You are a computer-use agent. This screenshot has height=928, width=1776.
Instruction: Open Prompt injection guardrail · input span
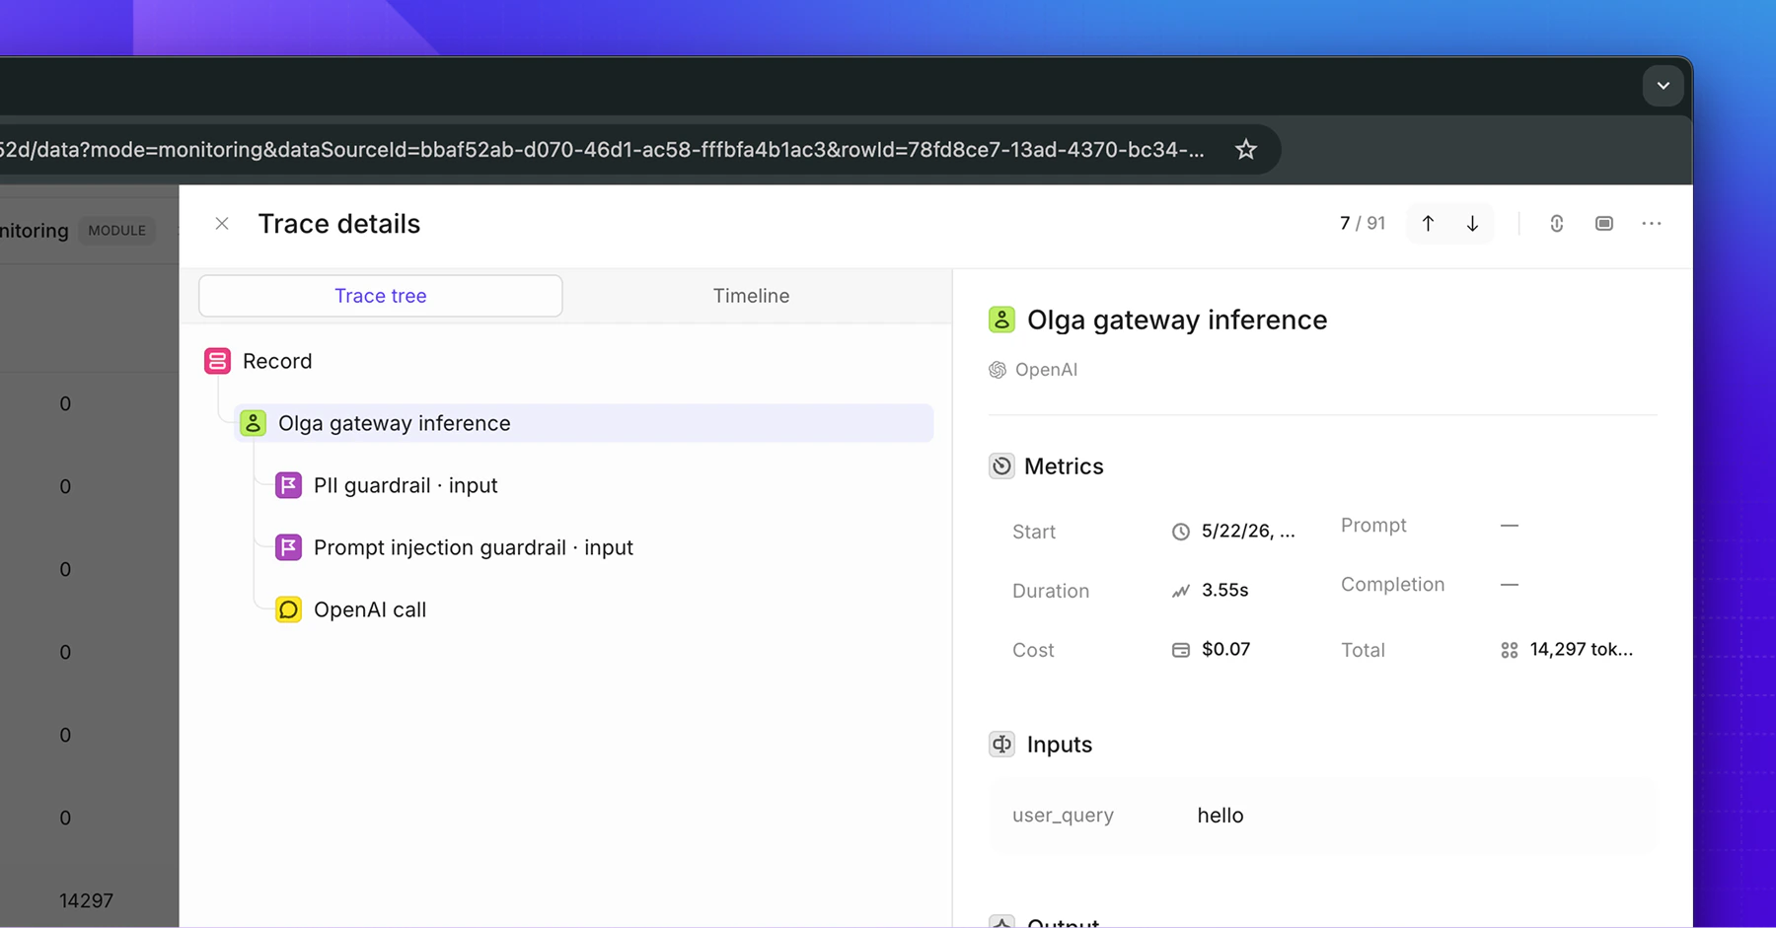click(x=474, y=547)
